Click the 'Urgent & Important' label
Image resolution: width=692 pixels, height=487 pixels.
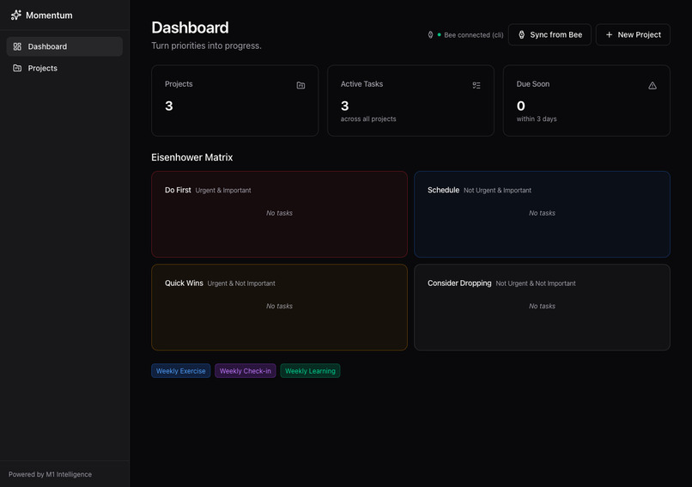tap(223, 191)
